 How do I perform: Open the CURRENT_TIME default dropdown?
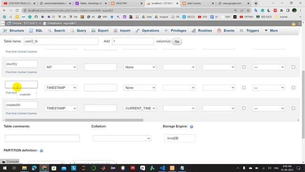pyautogui.click(x=140, y=108)
